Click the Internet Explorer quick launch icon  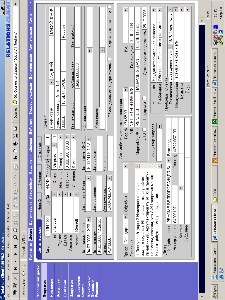(221, 277)
